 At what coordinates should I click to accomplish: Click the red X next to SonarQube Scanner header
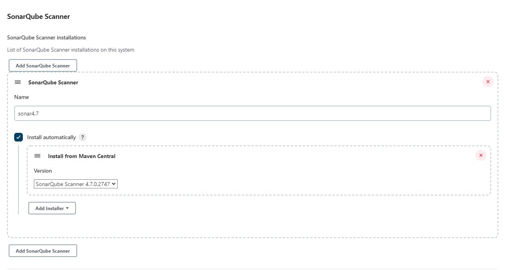click(x=488, y=82)
